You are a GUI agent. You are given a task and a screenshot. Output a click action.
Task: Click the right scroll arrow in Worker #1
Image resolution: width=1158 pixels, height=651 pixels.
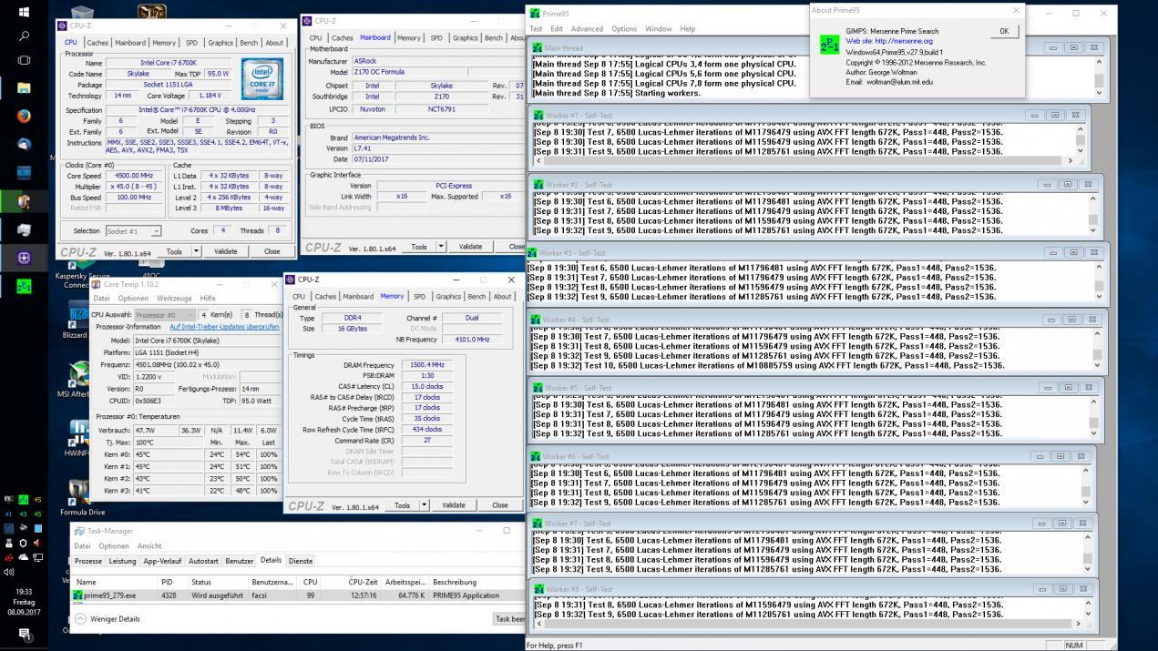1070,161
